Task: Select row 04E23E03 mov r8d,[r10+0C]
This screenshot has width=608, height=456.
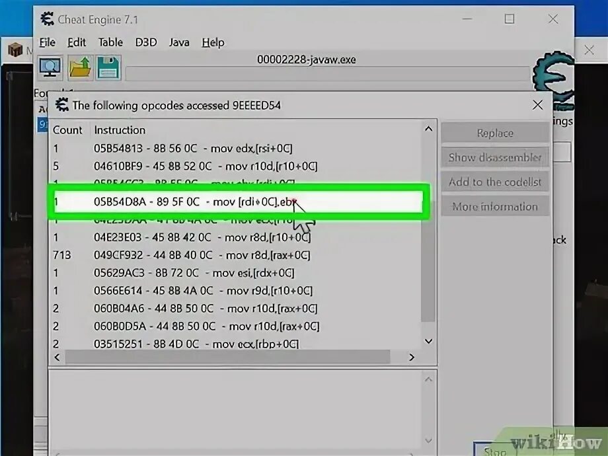Action: point(236,237)
